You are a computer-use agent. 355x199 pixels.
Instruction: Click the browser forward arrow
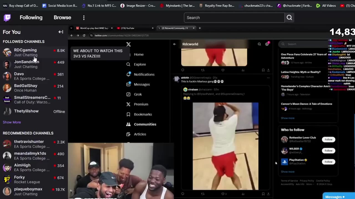pyautogui.click(x=78, y=35)
